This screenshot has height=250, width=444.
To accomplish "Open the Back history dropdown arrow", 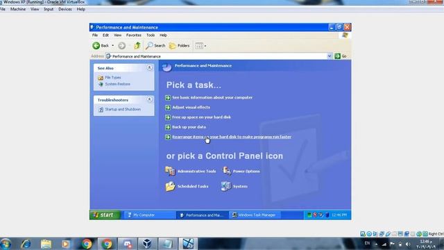I will [112, 46].
